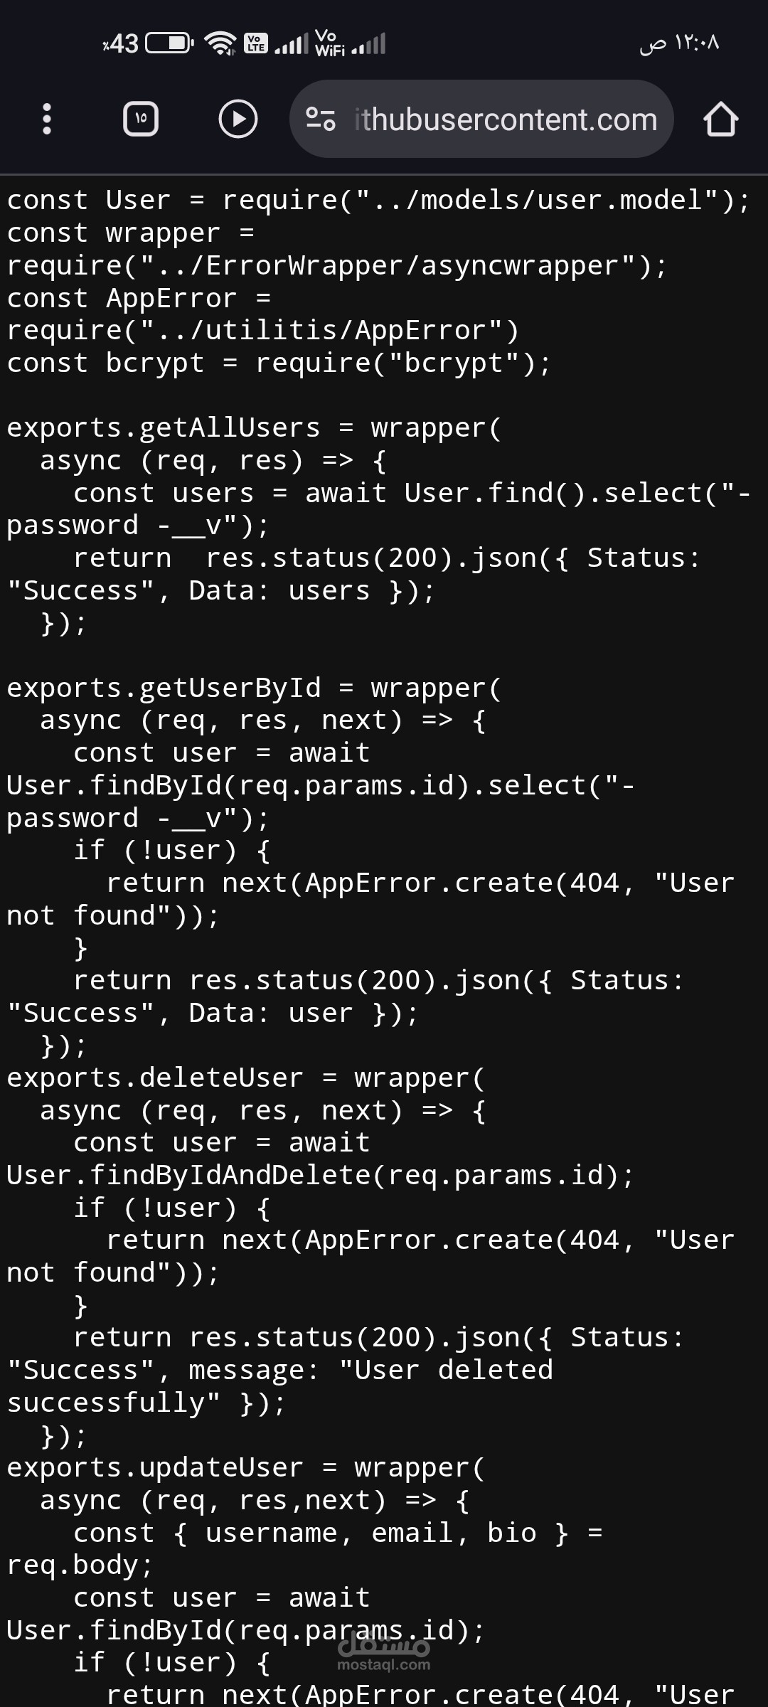Tap the mostaql.com watermark logo
The height and width of the screenshot is (1707, 768).
coord(384,1650)
